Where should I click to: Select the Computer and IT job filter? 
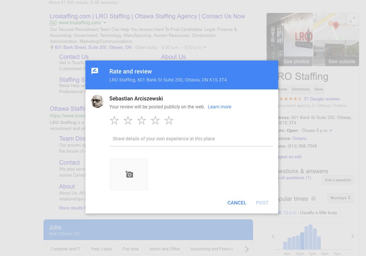65,249
